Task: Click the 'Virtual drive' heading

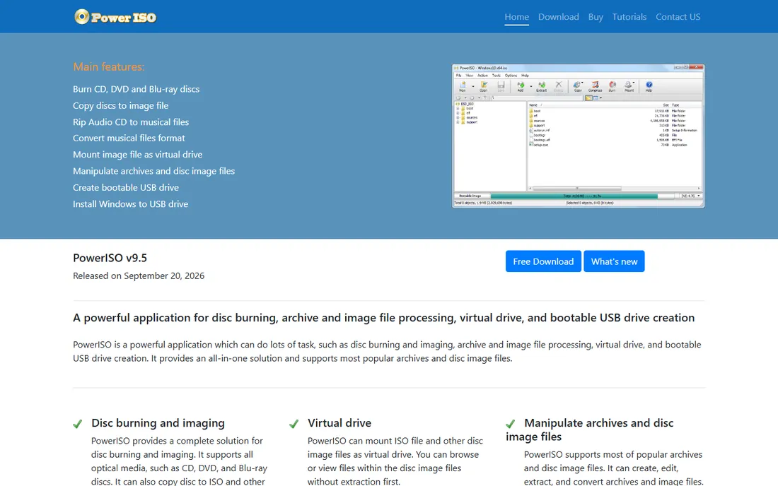Action: [x=339, y=423]
